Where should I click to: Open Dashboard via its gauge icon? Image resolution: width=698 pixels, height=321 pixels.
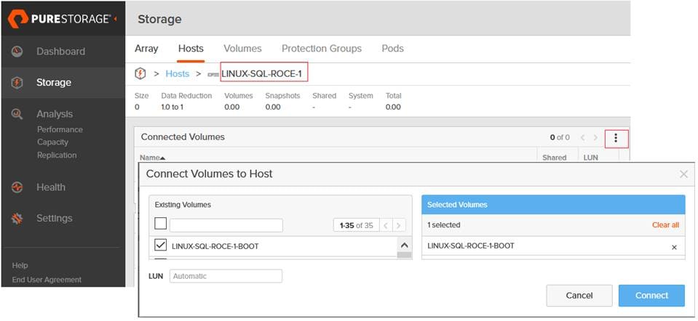(x=17, y=51)
